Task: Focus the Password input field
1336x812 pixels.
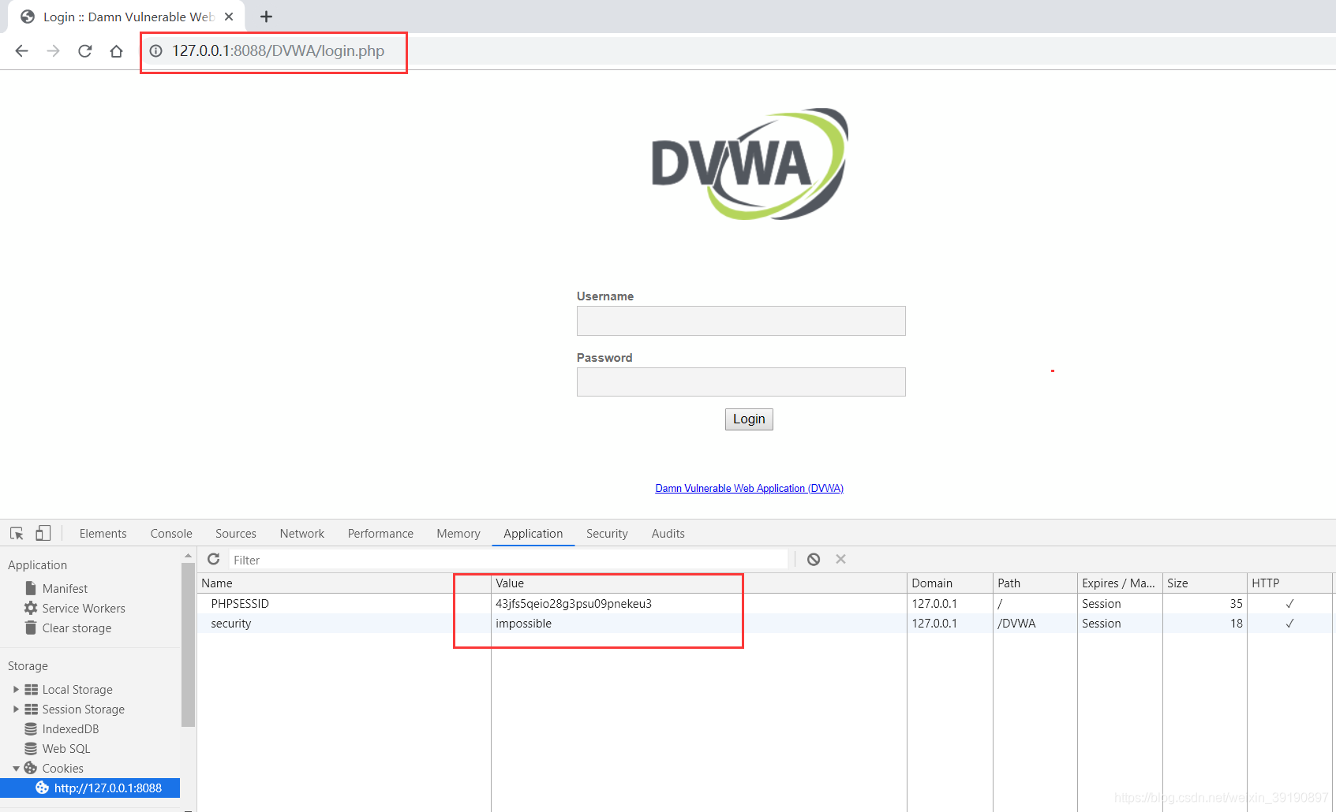Action: click(x=741, y=382)
